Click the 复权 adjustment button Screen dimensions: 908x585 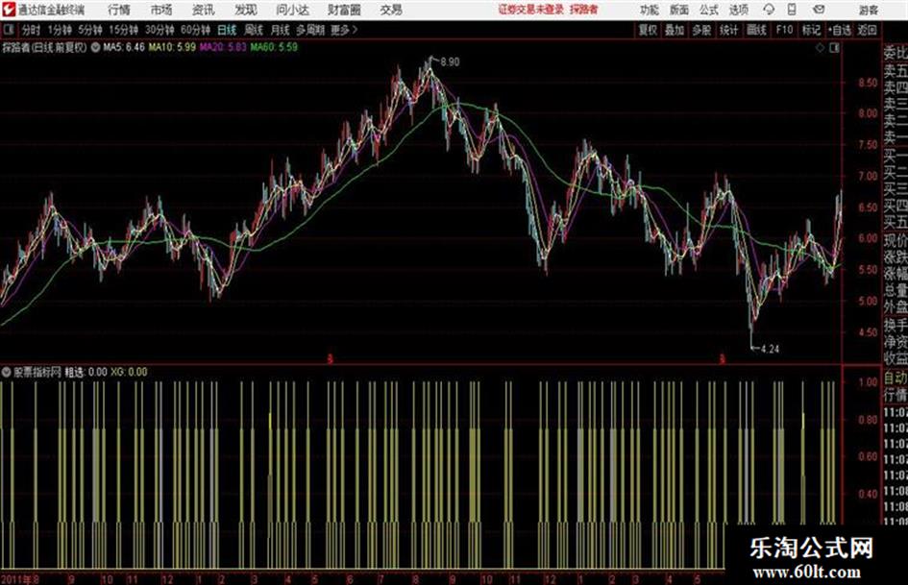(648, 30)
